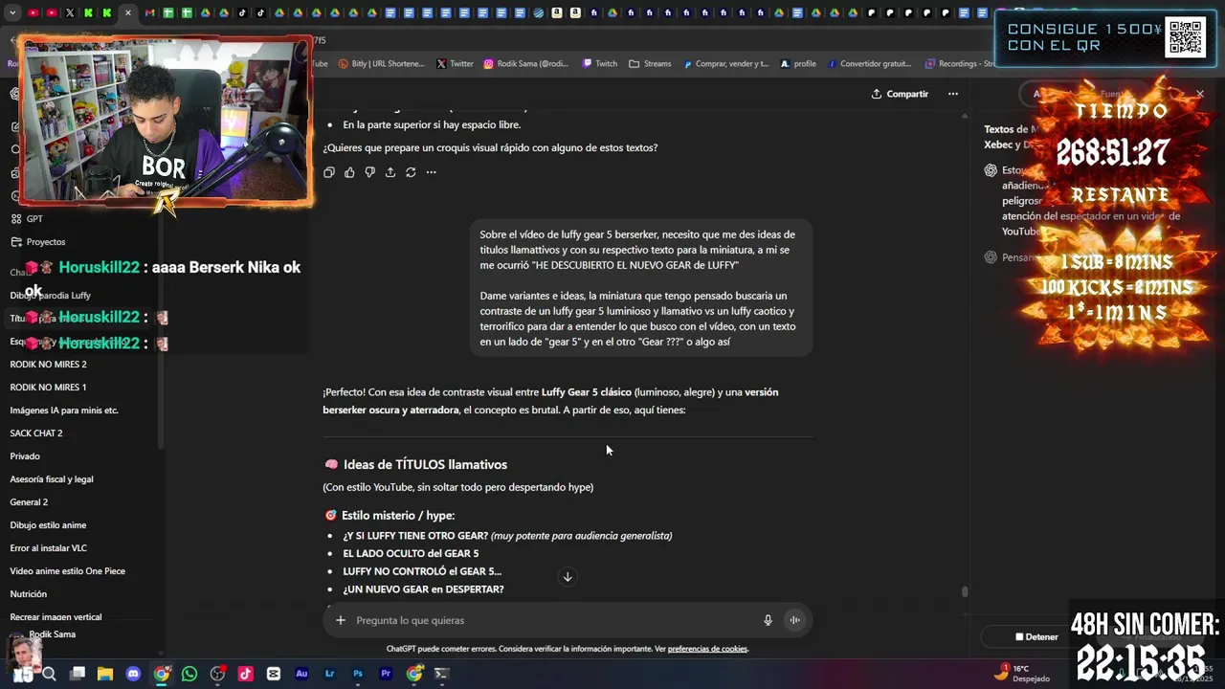
Task: Open the 'Privado' chat
Action: point(25,456)
